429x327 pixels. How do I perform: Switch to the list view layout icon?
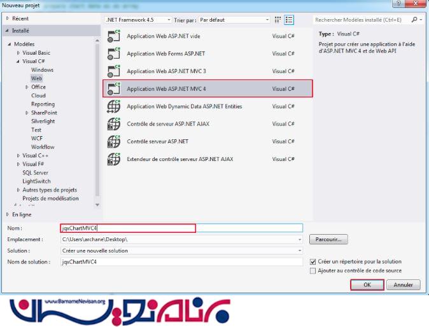tap(307, 20)
